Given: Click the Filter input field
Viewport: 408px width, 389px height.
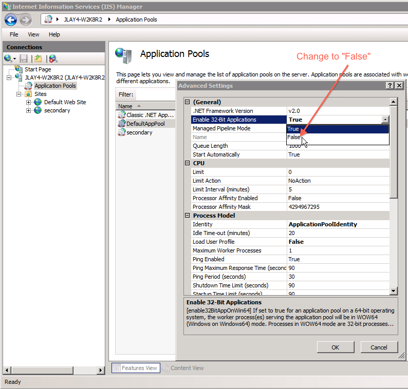Looking at the screenshot, I should click(x=156, y=94).
